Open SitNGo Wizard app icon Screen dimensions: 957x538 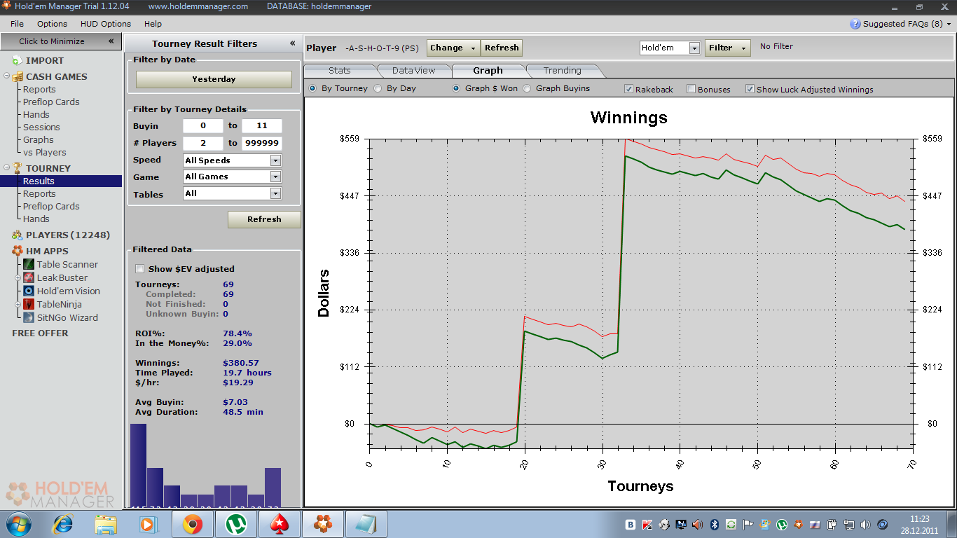pos(29,317)
